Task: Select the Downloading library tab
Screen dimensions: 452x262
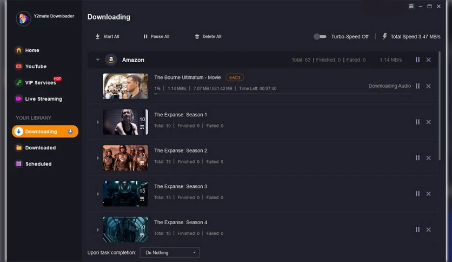Action: click(x=45, y=132)
